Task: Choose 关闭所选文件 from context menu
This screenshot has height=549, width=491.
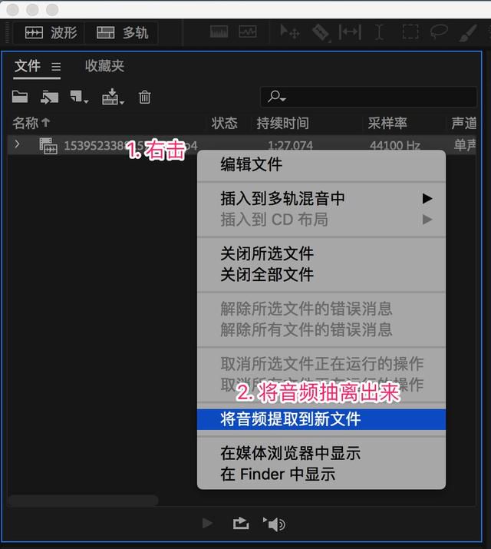Action: pos(267,253)
